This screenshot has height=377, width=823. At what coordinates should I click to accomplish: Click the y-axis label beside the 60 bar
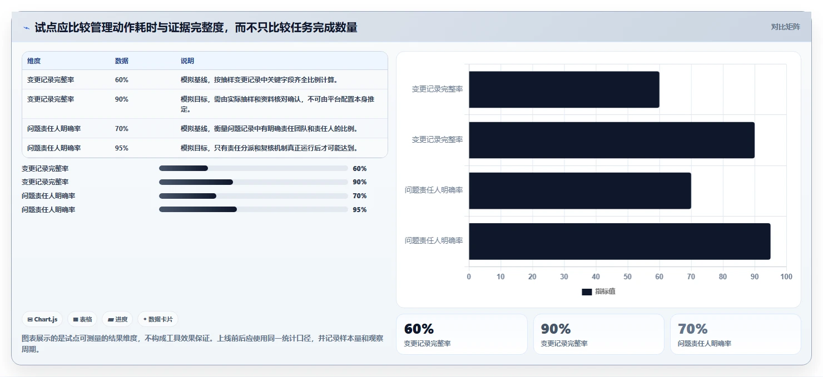(x=437, y=89)
